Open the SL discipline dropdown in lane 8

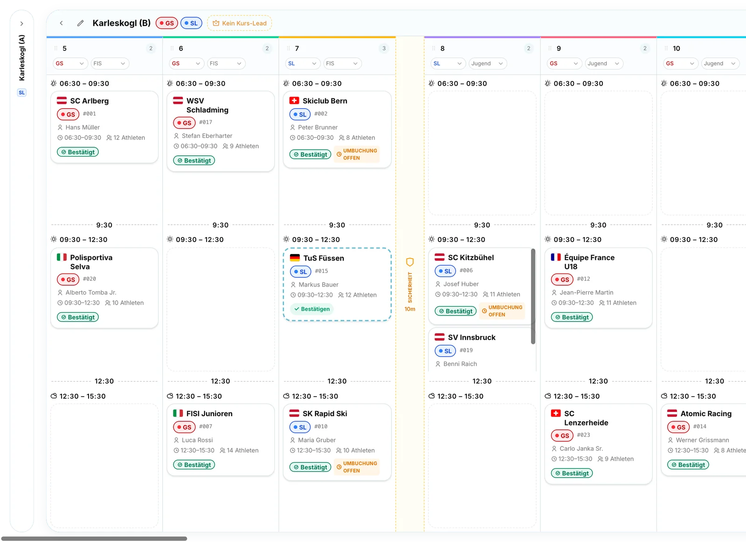point(447,63)
